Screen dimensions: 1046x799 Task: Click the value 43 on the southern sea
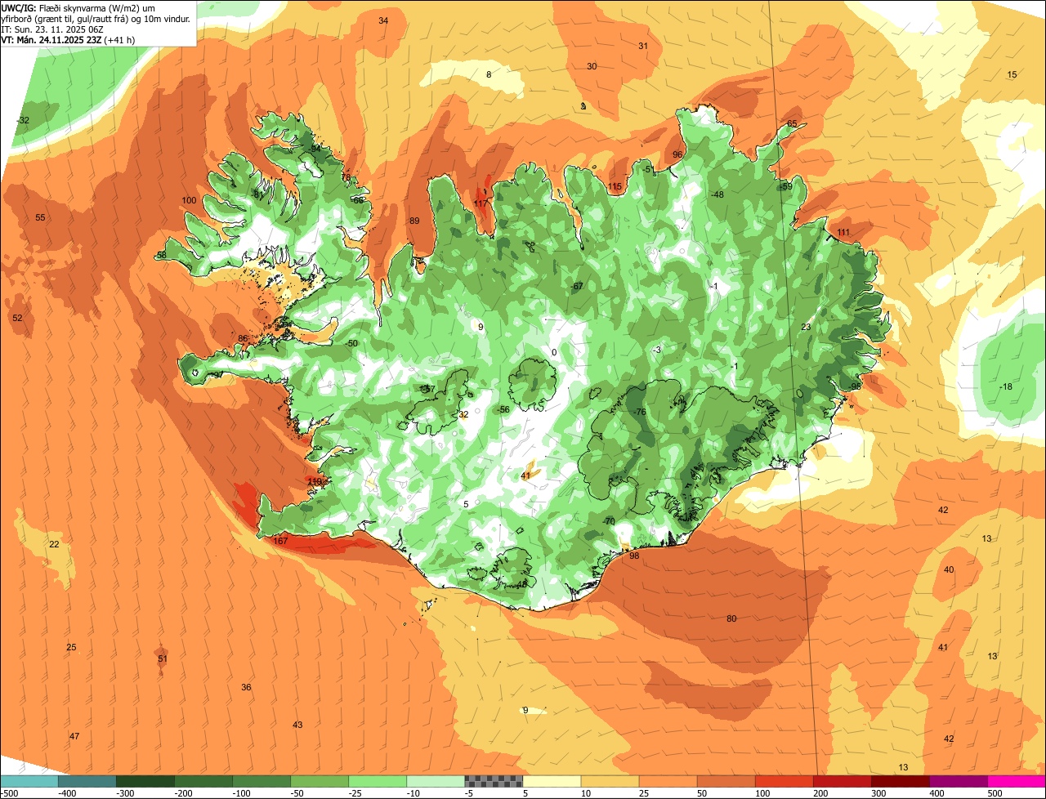click(x=297, y=725)
